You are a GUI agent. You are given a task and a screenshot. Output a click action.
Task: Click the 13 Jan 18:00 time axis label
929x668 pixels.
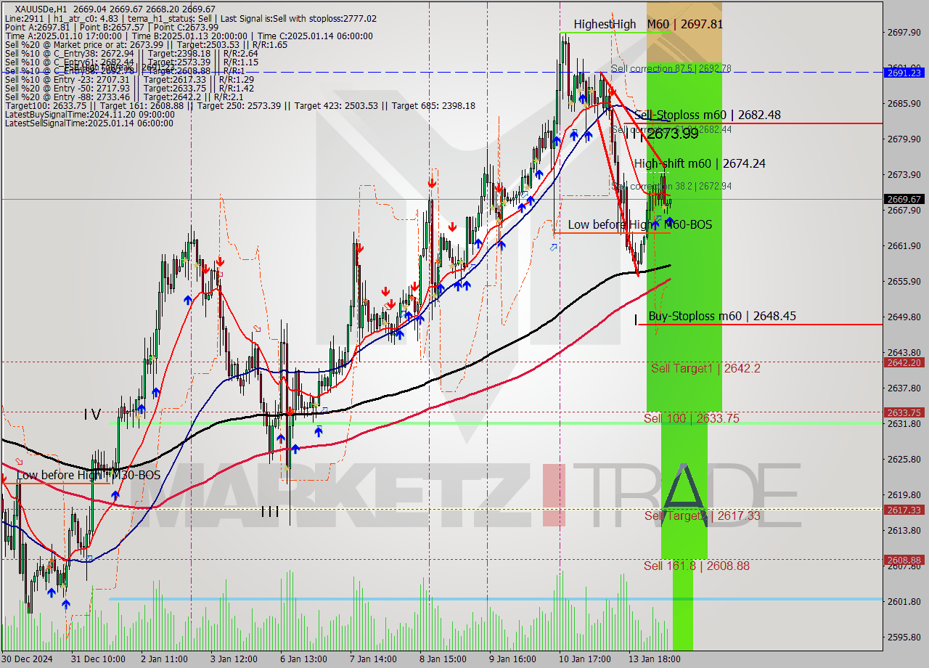pyautogui.click(x=654, y=659)
